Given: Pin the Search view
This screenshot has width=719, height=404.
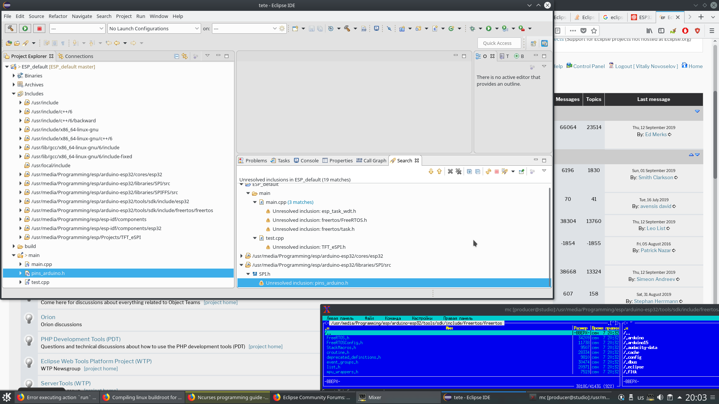Looking at the screenshot, I should (521, 171).
